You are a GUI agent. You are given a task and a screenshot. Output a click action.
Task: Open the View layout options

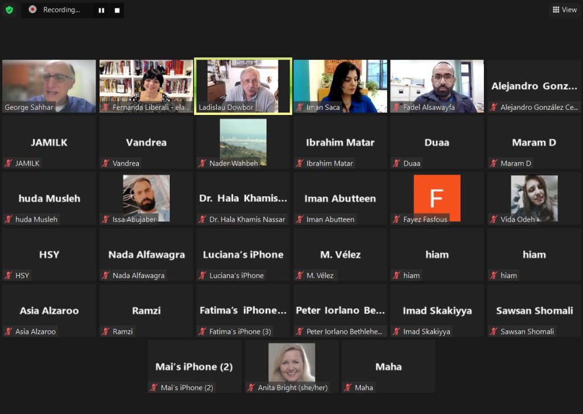[564, 10]
